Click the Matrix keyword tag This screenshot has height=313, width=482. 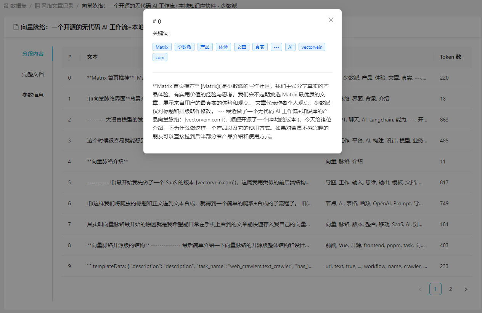point(162,47)
